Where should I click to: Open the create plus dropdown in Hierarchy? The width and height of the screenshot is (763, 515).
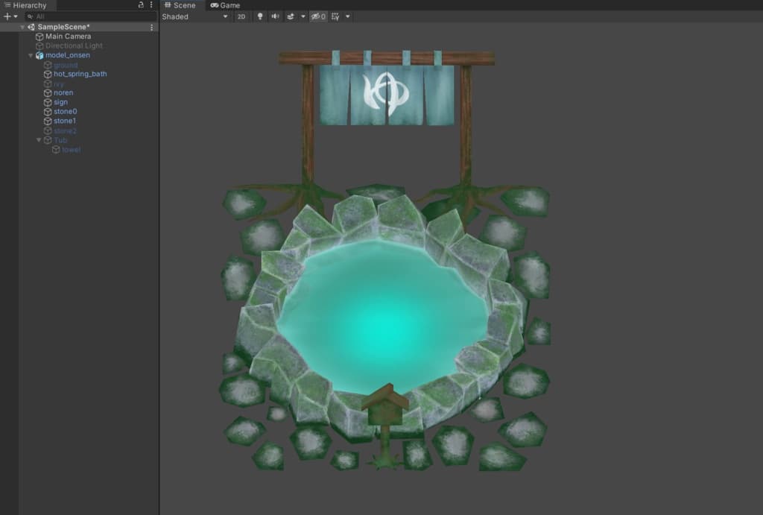click(x=10, y=16)
